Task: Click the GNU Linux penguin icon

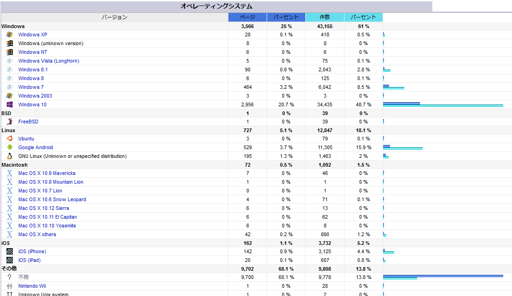Action: tap(9, 156)
